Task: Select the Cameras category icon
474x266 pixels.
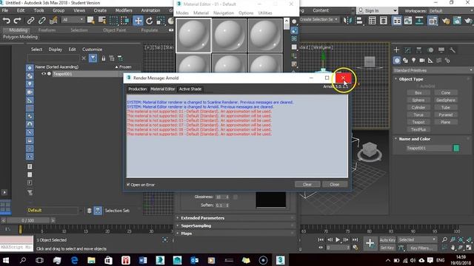Action: (x=422, y=61)
